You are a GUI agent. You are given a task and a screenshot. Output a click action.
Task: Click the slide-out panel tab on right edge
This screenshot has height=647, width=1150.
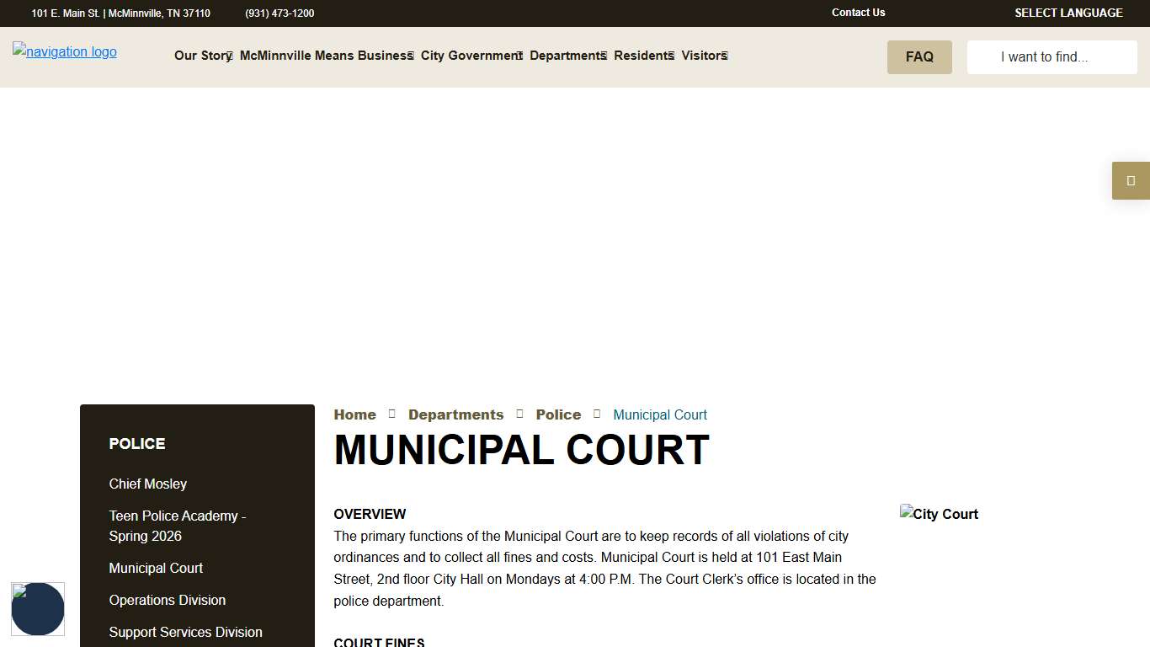click(1131, 180)
